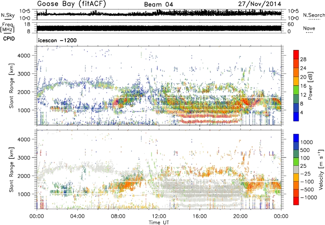The width and height of the screenshot is (325, 225).
Task: Click the 'Goose Bay (fitACF)' title text
Action: [x=71, y=4]
